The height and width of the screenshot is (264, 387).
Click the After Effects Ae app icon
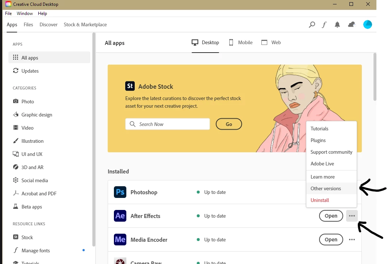(120, 216)
